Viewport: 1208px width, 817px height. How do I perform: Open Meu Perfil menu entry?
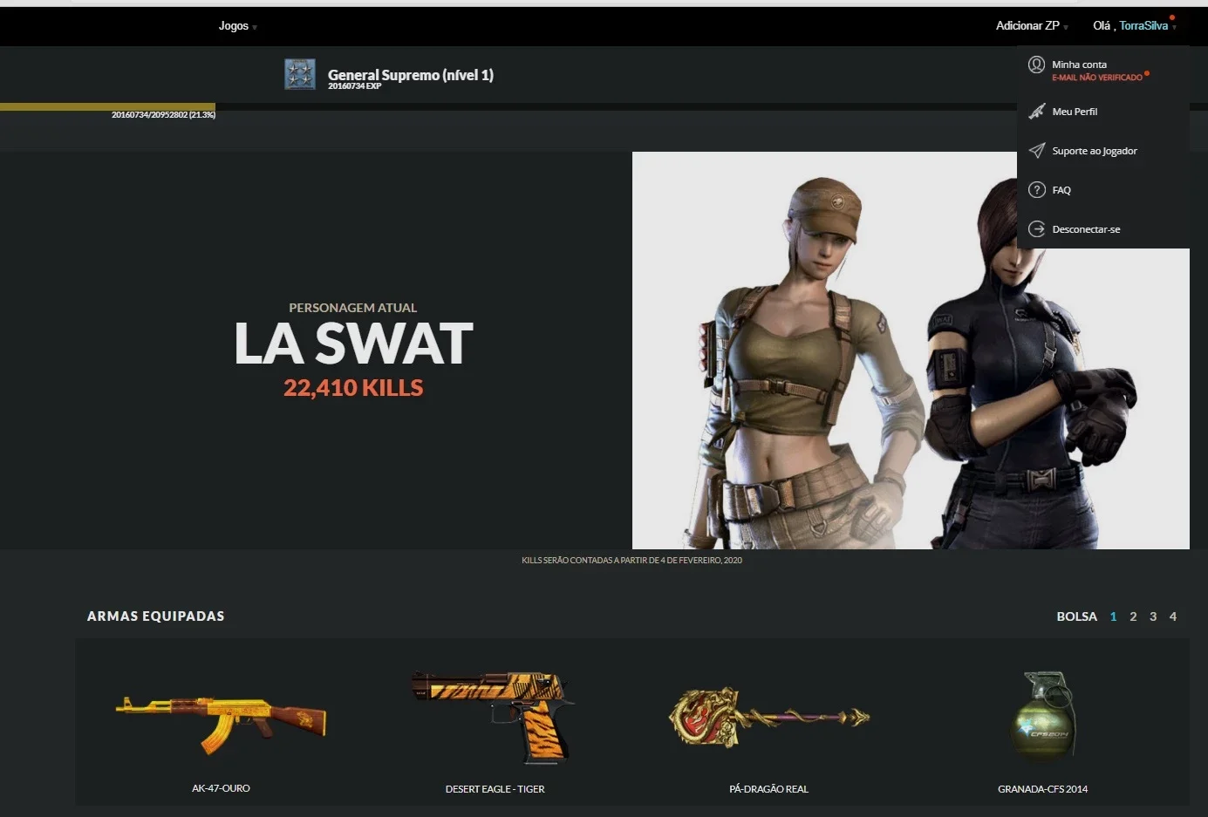click(1075, 112)
